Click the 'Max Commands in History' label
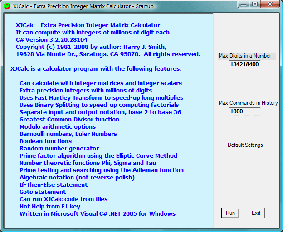Image resolution: width=283 pixels, height=232 pixels. (248, 103)
